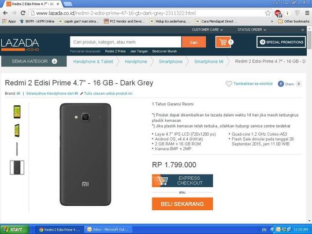Open the shopping cart icon
The height and width of the screenshot is (234, 312).
[x=223, y=42]
